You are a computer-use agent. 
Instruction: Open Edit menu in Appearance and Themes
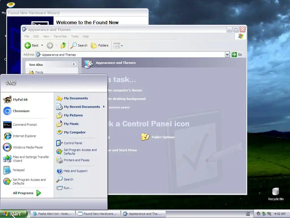pos(36,36)
